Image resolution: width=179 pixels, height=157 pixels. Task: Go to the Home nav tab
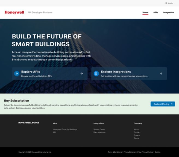pyautogui.click(x=145, y=13)
